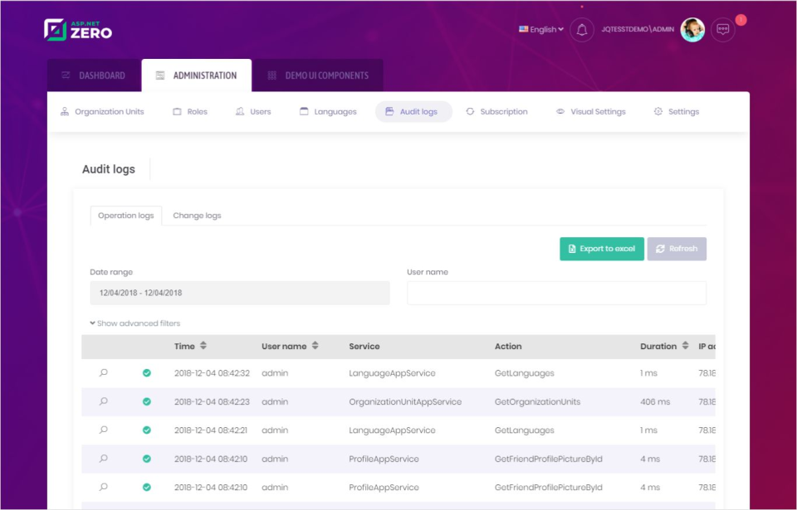Open details with the magnifier on first log row
This screenshot has height=510, width=797.
[103, 373]
